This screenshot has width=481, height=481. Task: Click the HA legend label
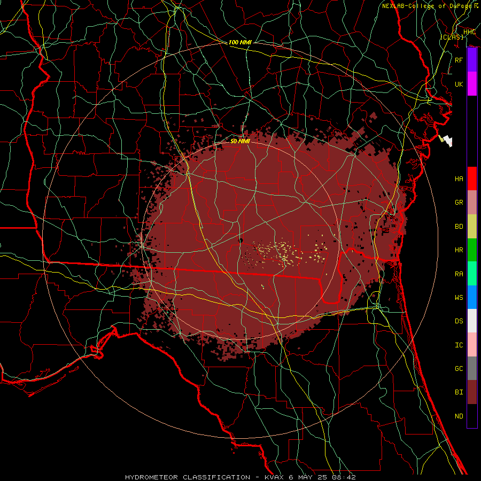[x=459, y=179]
